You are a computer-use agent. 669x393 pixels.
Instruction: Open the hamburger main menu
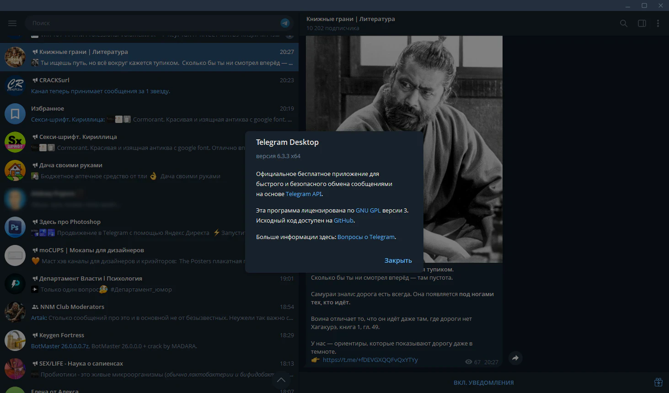12,23
